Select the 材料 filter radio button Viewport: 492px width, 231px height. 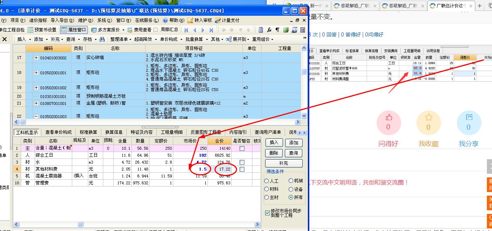point(267,189)
